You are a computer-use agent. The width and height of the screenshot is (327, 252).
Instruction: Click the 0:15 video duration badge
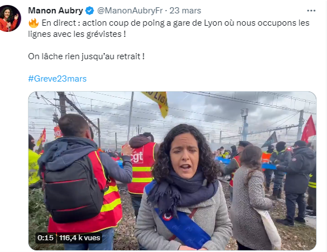45,238
